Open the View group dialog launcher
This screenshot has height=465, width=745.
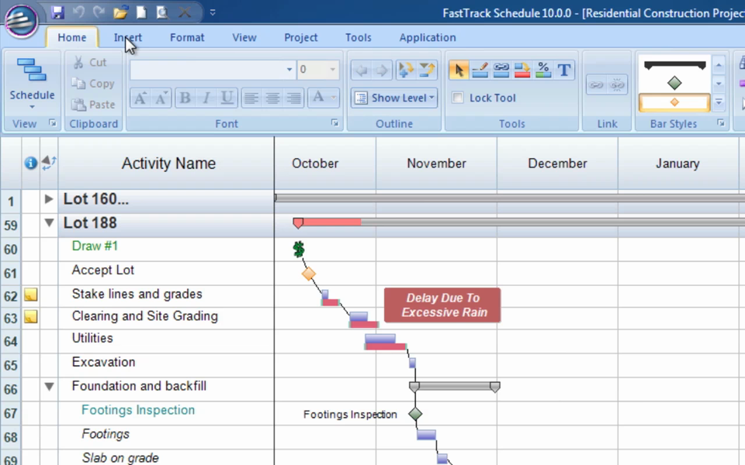pyautogui.click(x=52, y=123)
